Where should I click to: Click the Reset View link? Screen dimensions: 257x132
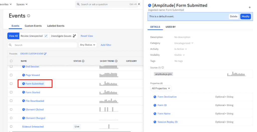pos(87,36)
